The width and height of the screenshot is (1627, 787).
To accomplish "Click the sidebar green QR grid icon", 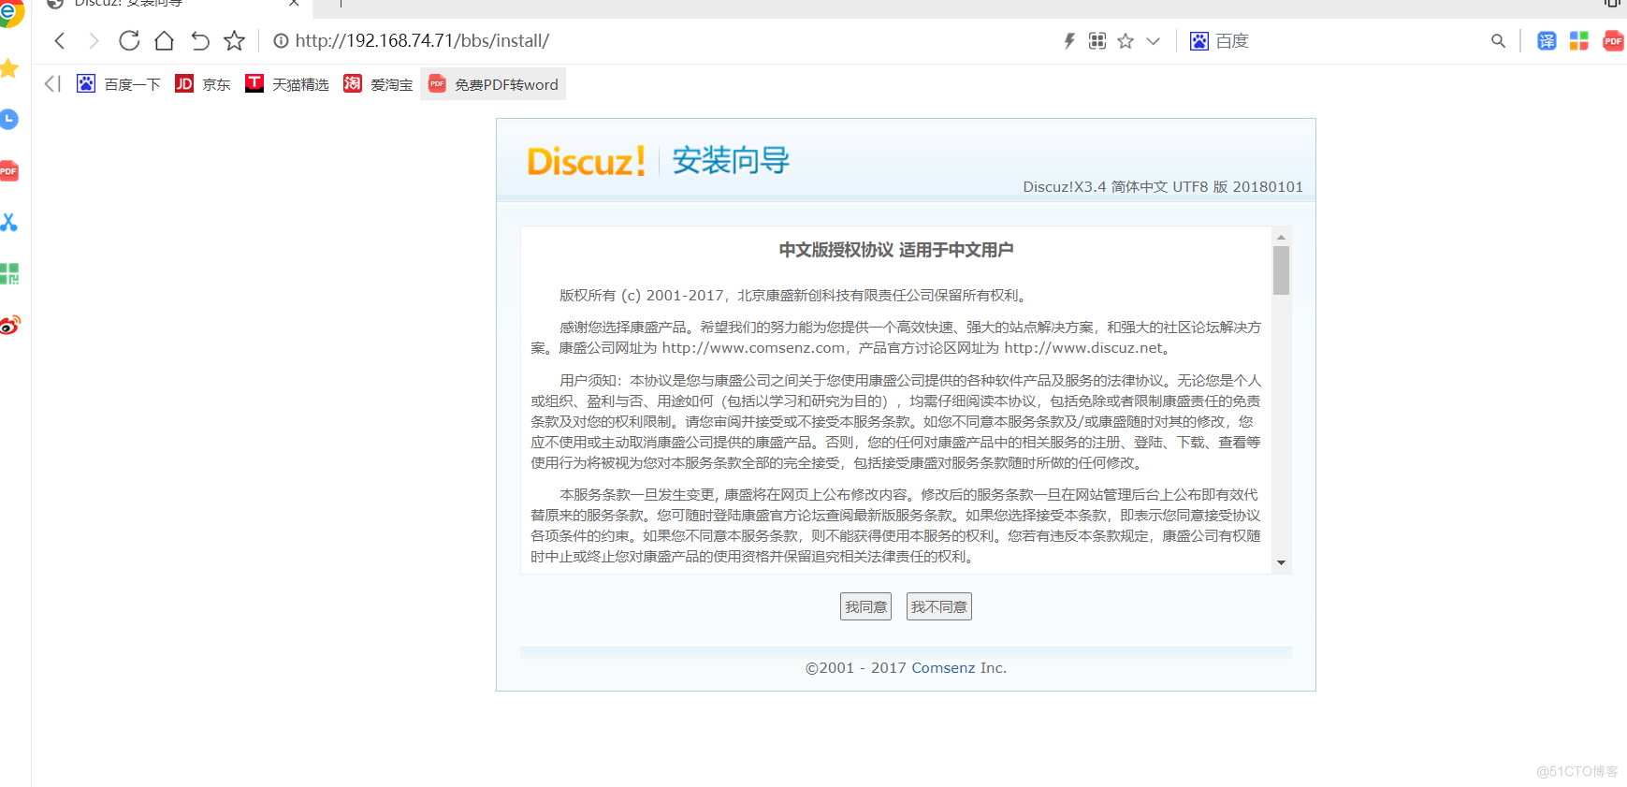I will point(9,273).
